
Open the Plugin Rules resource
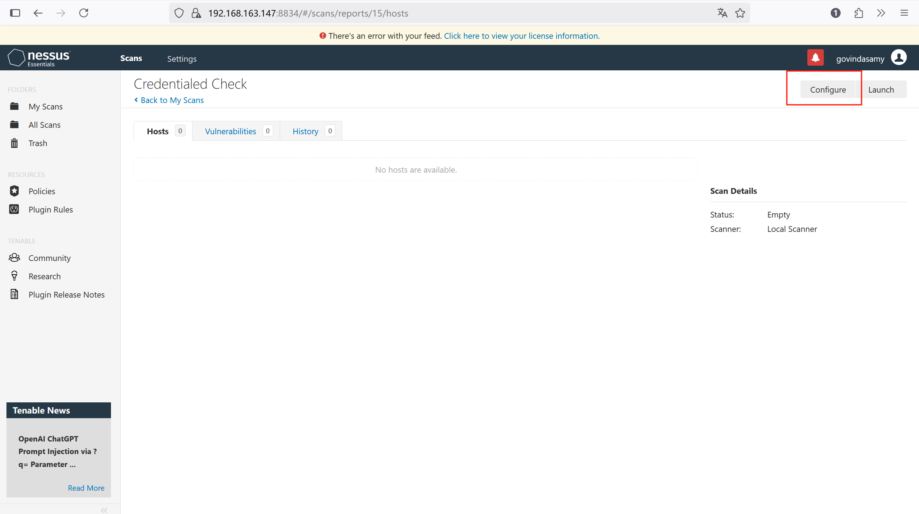[51, 210]
